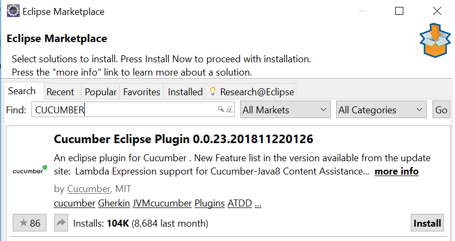Open the "more info" link
The height and width of the screenshot is (241, 455).
[396, 171]
